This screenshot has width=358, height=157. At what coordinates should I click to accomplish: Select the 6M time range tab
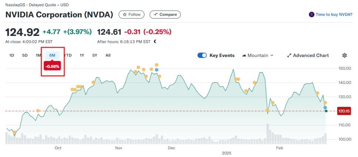[x=52, y=55]
